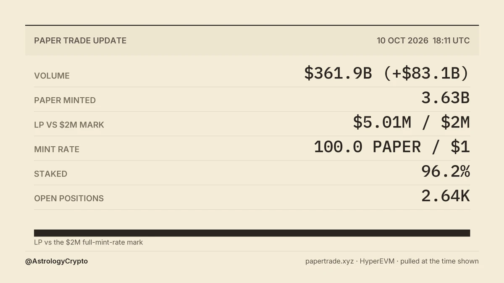Click the header banner background
Image resolution: width=504 pixels, height=283 pixels.
[x=252, y=40]
